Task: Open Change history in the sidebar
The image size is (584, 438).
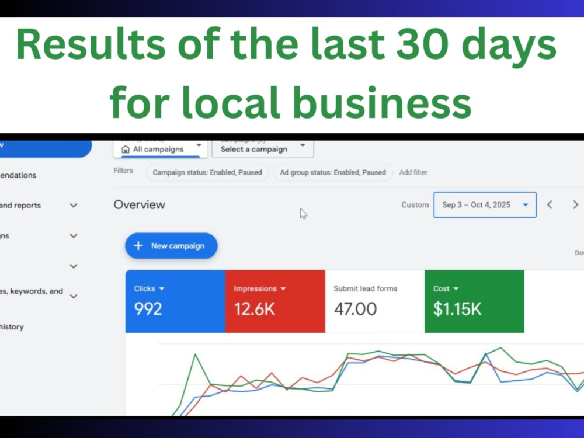Action: pos(12,326)
